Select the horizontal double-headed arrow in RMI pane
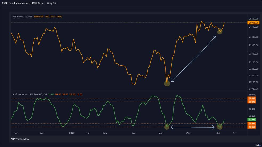The height and width of the screenshot is (147, 262). (x=193, y=128)
